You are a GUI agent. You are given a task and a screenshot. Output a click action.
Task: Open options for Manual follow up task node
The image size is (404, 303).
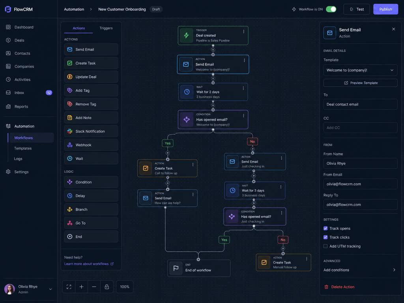[307, 259]
